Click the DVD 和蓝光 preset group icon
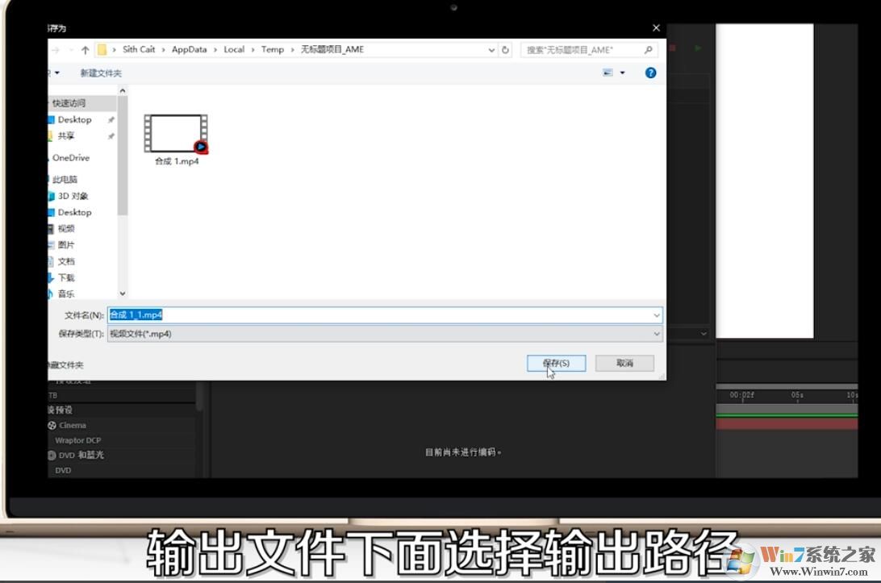This screenshot has height=583, width=881. (52, 455)
